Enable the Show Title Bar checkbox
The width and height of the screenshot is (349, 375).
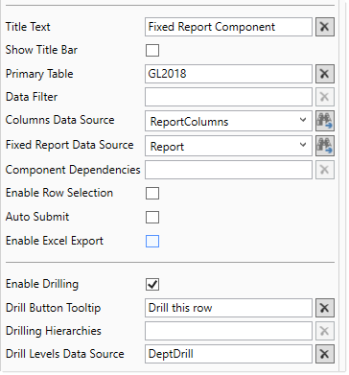click(152, 50)
